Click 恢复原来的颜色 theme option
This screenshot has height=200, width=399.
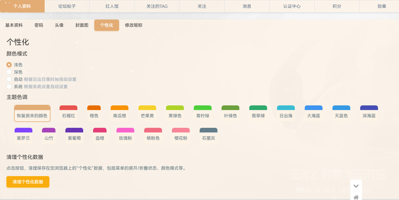(32, 113)
